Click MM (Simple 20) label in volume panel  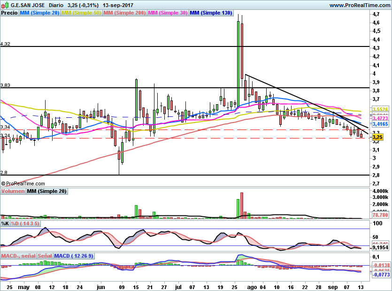click(46, 191)
